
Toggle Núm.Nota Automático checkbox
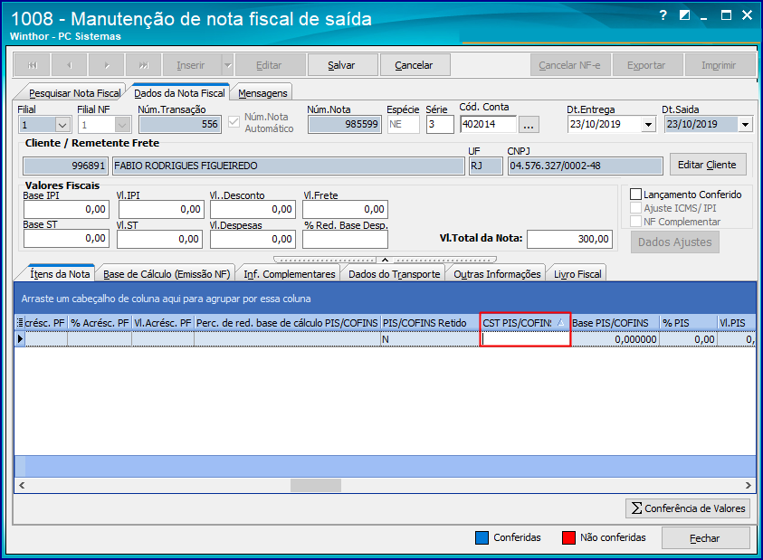[x=234, y=121]
